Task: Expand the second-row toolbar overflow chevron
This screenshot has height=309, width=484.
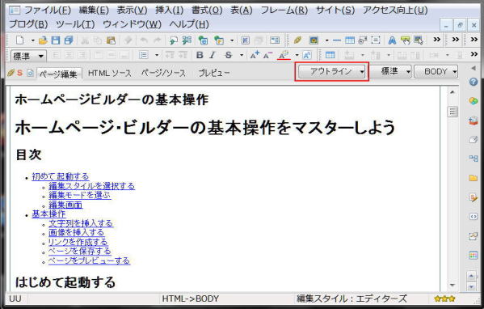Action: tap(474, 54)
